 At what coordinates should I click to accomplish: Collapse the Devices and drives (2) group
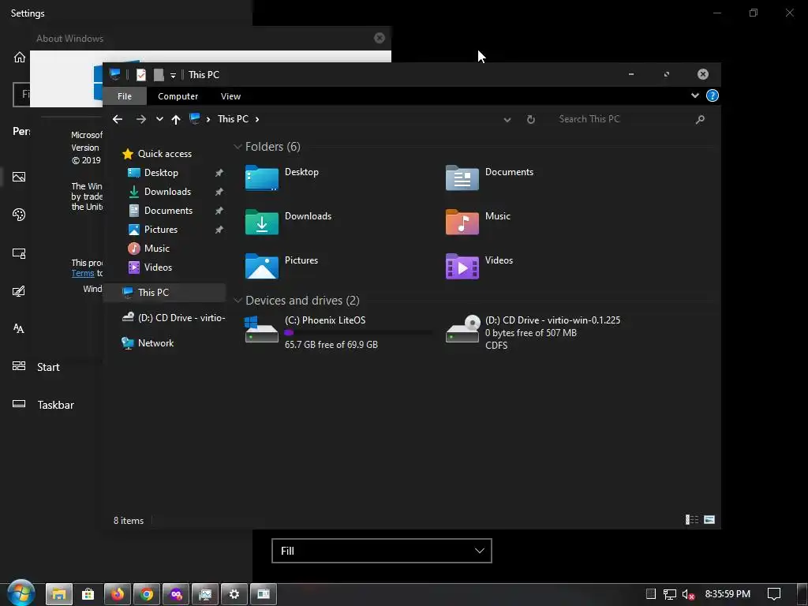pyautogui.click(x=238, y=301)
